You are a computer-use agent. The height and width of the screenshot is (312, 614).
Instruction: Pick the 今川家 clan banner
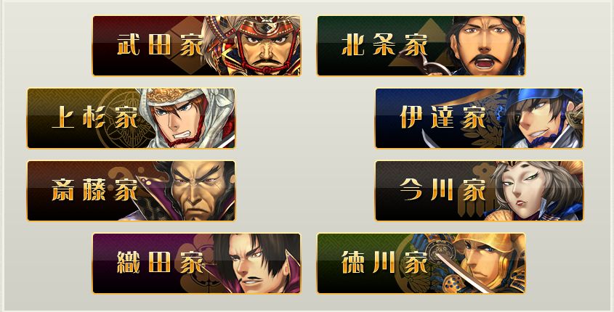click(480, 191)
